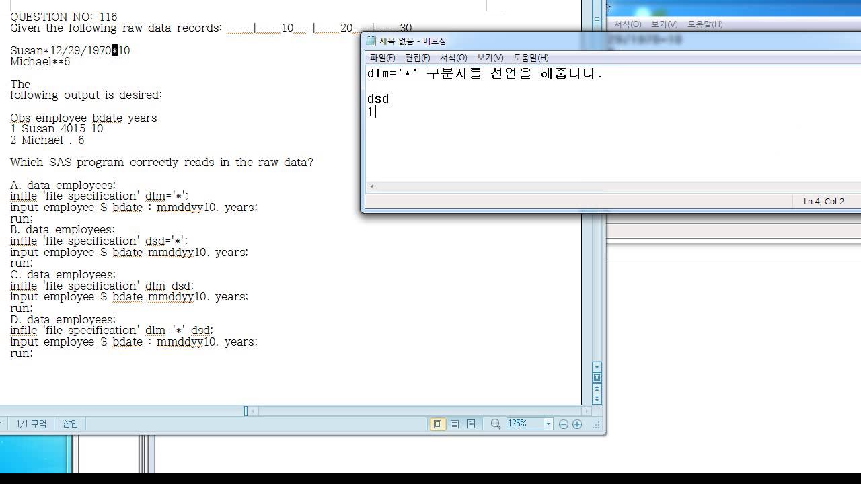
Task: Click the previous page double-arrow icon
Action: click(x=597, y=389)
